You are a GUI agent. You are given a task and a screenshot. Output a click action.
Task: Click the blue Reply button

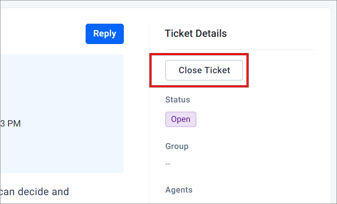tap(104, 34)
